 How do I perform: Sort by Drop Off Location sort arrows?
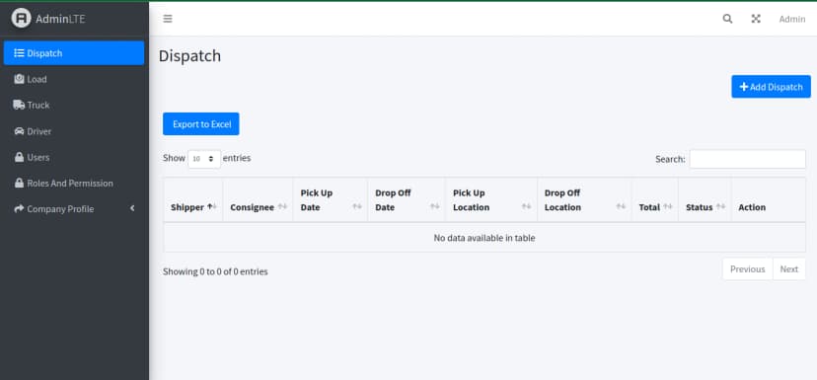[x=621, y=207]
